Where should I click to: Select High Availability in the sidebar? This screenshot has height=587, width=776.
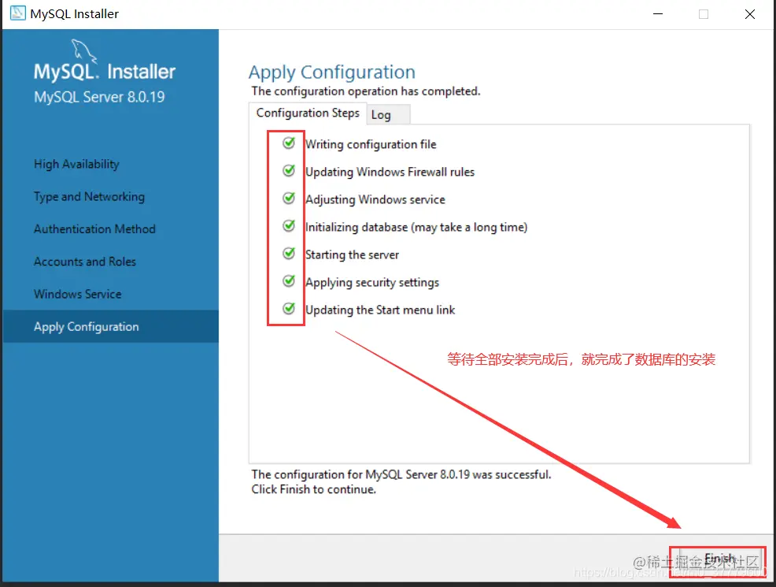click(76, 164)
